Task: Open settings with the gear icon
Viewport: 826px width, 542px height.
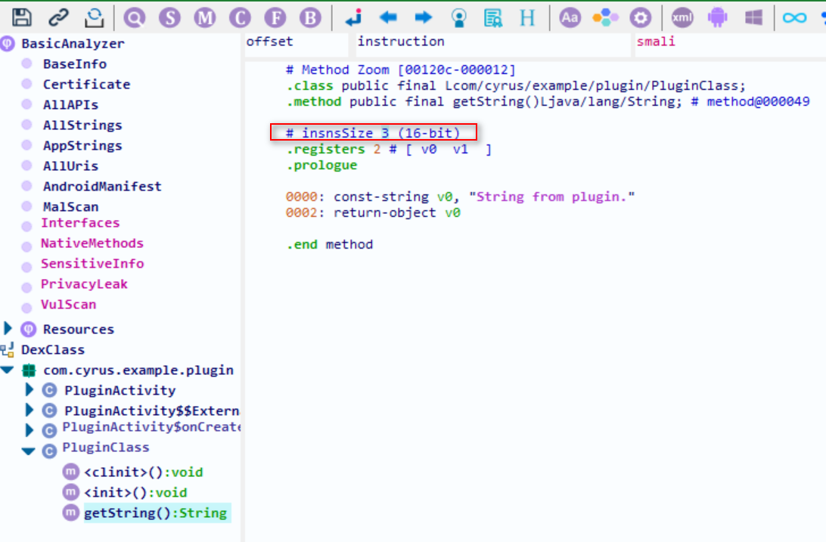Action: tap(640, 18)
